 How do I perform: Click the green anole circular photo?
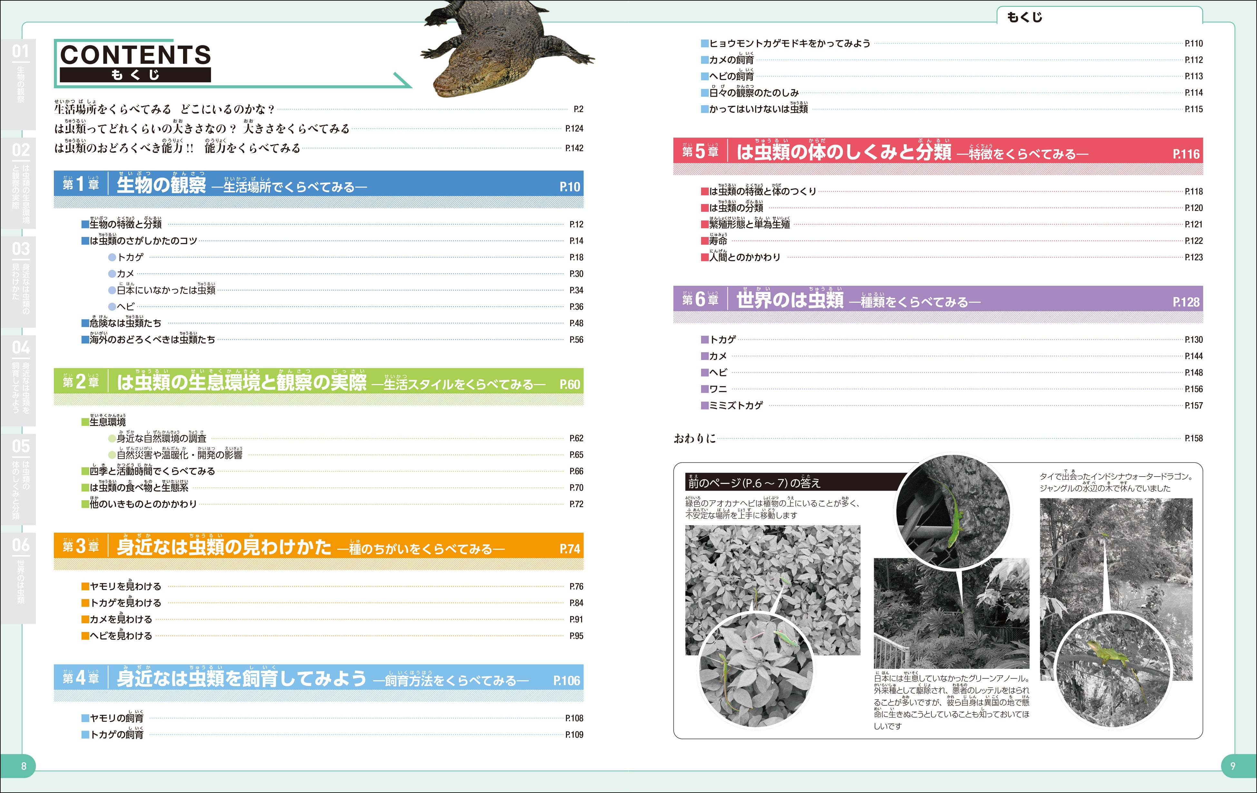click(x=953, y=511)
